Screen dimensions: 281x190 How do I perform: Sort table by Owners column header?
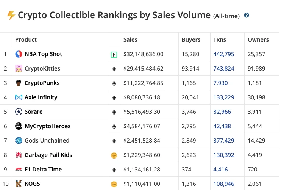(258, 40)
